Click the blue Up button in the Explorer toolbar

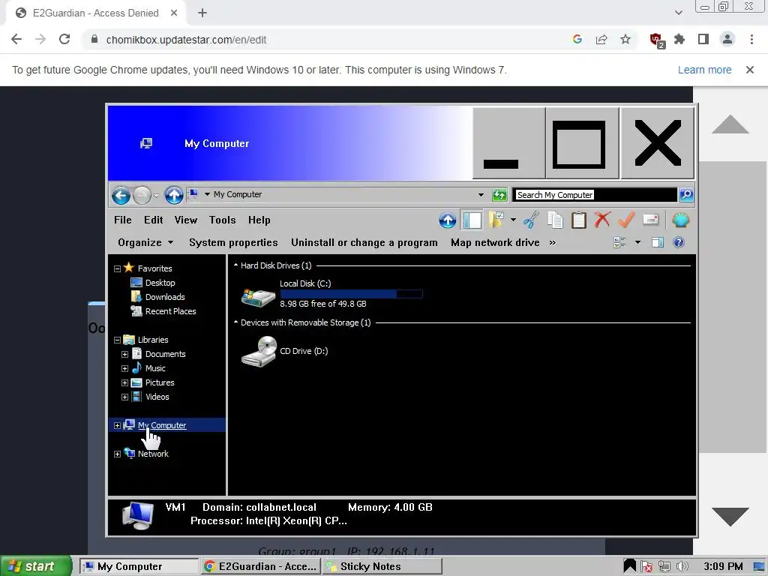click(447, 220)
